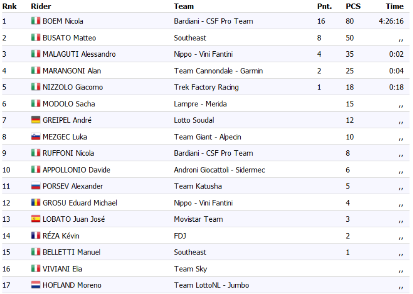Open rider page for BOEM Nicola
The image size is (413, 294).
pyautogui.click(x=63, y=21)
